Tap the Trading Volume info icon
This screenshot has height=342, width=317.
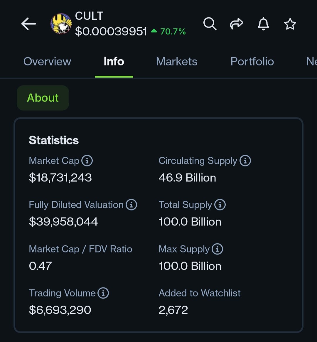coord(103,293)
